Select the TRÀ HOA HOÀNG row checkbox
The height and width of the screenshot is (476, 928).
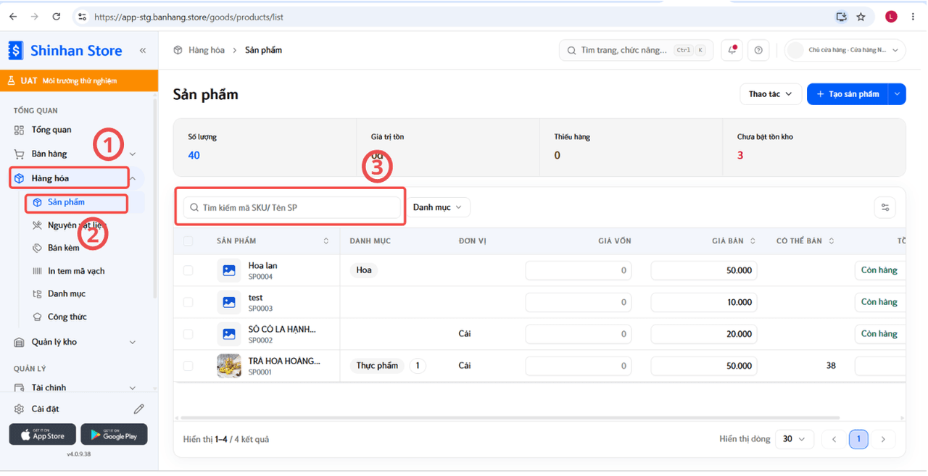pyautogui.click(x=188, y=366)
